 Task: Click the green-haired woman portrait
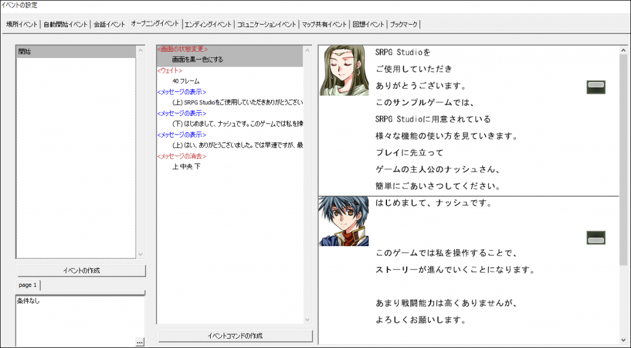(344, 70)
